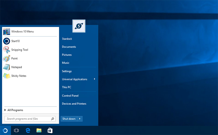The image size is (218, 135).
Task: Click the Shut down button
Action: coord(69,119)
